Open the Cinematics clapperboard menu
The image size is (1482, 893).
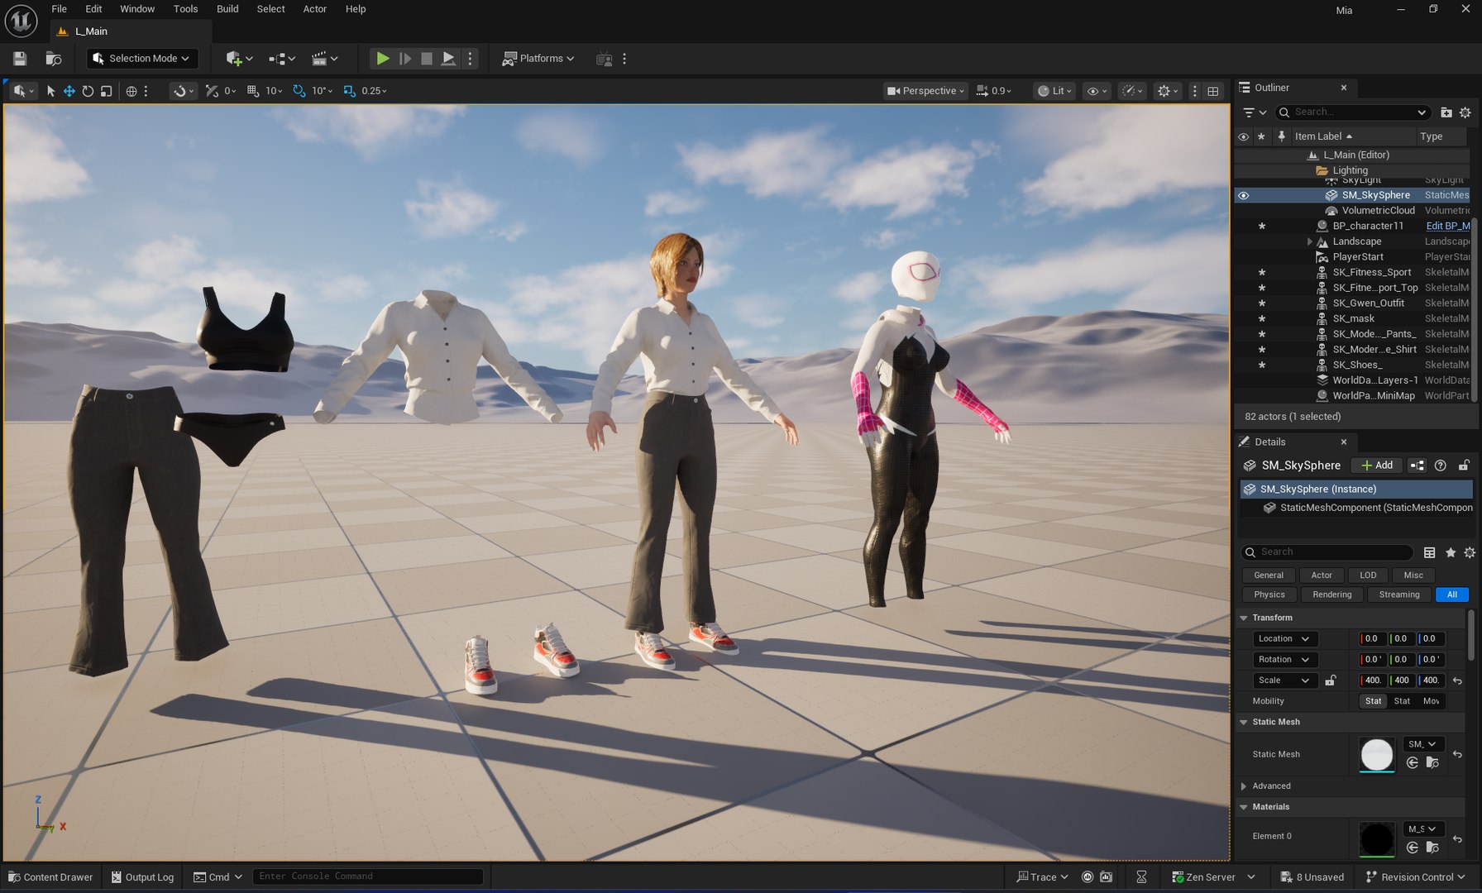(324, 59)
